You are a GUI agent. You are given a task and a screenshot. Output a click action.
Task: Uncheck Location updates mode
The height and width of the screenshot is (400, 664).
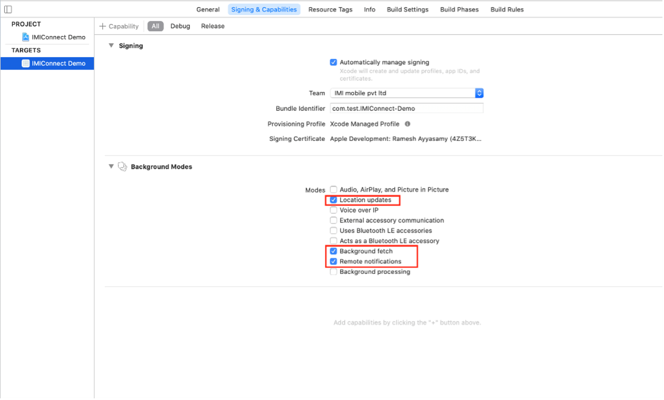click(x=333, y=200)
